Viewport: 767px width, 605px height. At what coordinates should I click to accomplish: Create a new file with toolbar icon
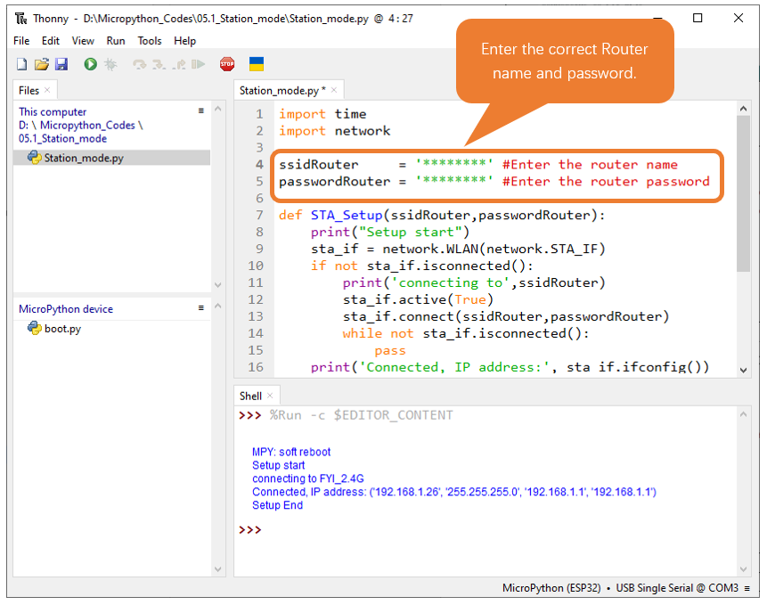point(22,64)
